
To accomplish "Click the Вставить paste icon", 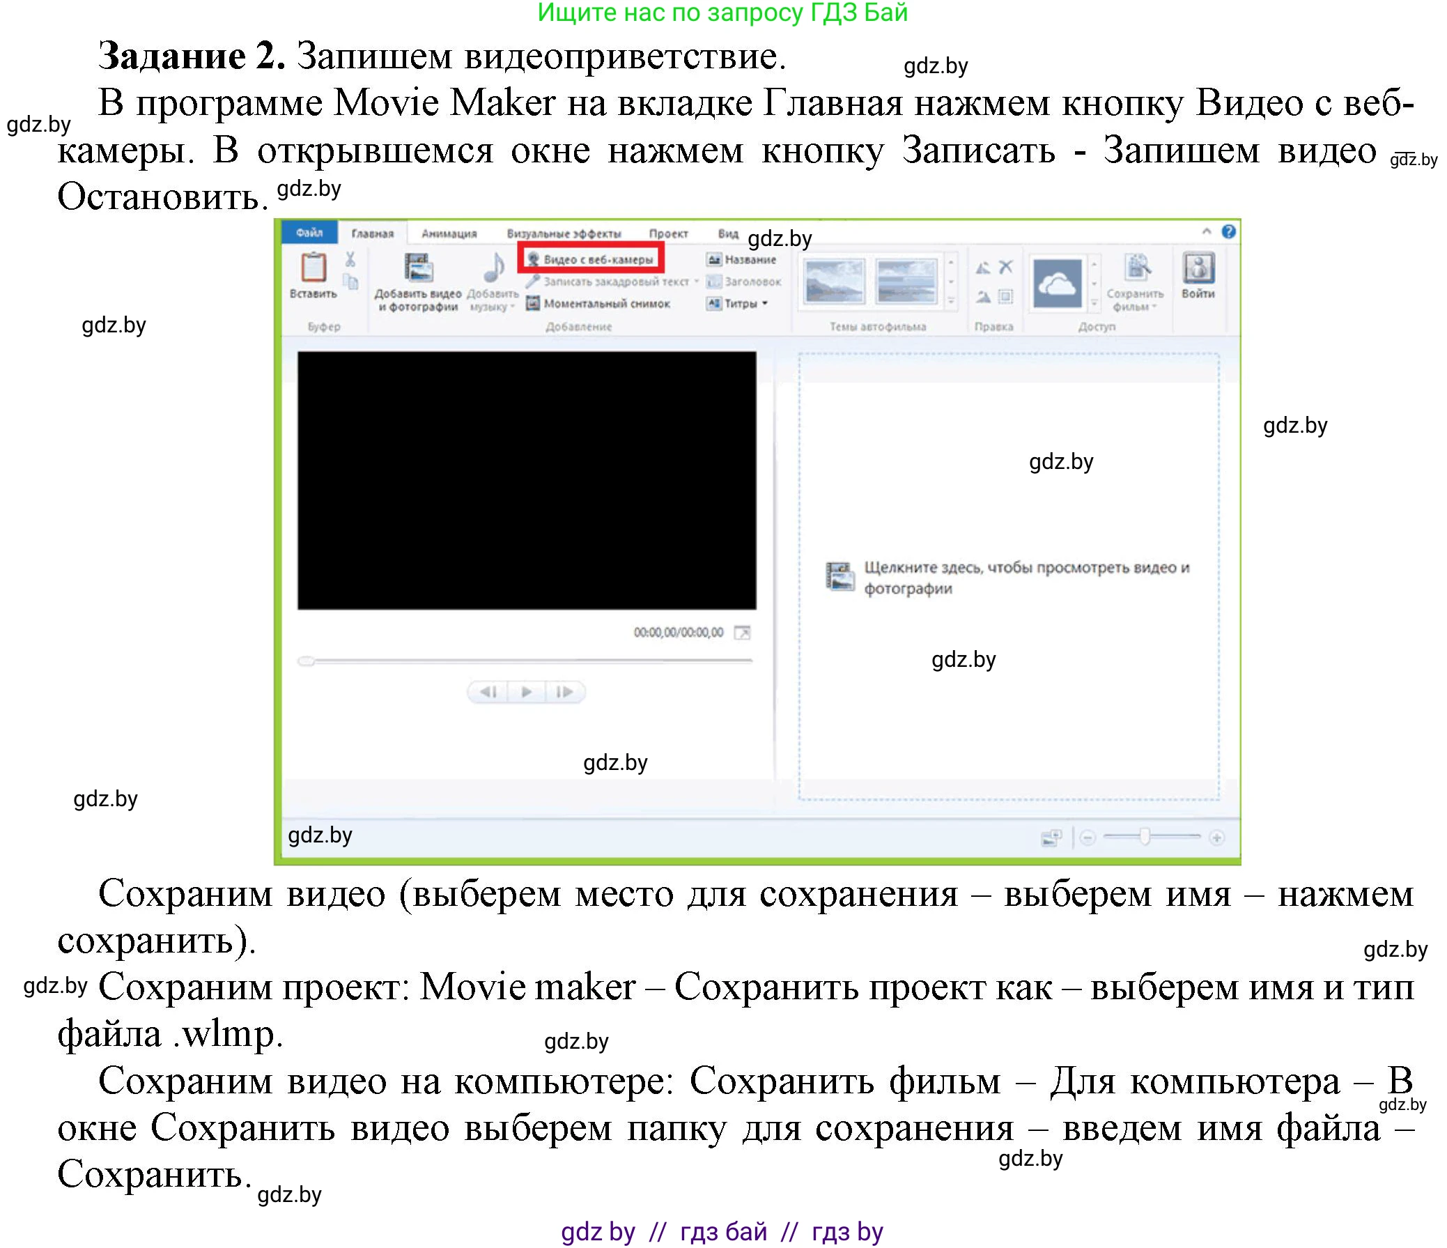I will (314, 269).
